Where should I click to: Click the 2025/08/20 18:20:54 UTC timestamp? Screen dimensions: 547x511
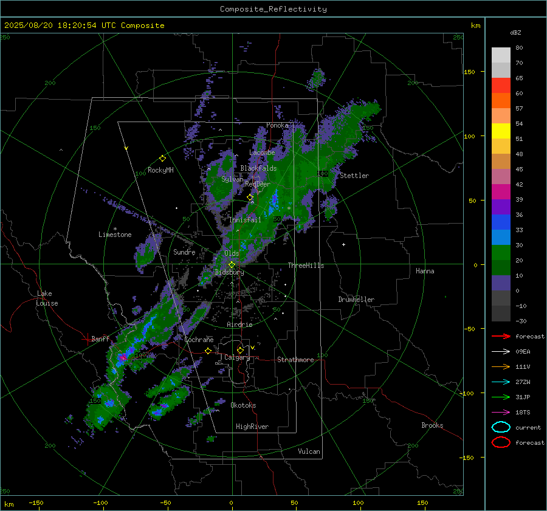coord(61,26)
